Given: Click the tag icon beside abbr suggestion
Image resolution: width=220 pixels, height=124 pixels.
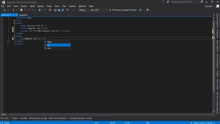Looking at the screenshot, I should [45, 42].
